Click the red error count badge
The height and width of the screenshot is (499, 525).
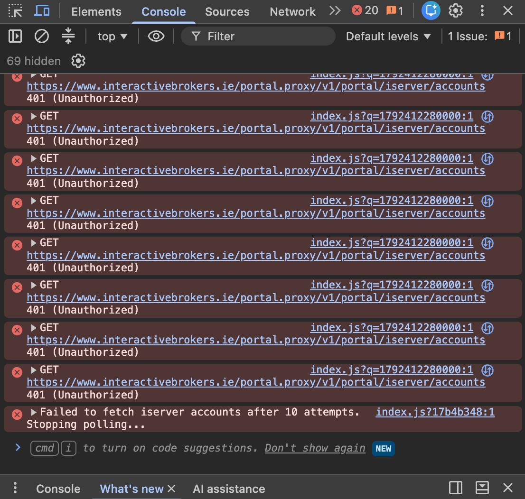tap(365, 11)
